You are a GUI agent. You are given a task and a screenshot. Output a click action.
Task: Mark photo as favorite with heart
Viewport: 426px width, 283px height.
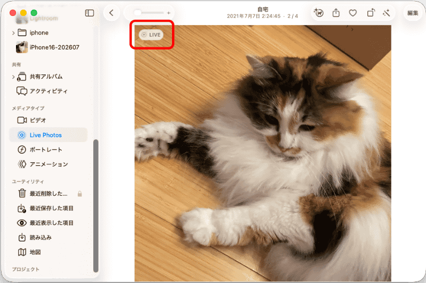point(353,13)
